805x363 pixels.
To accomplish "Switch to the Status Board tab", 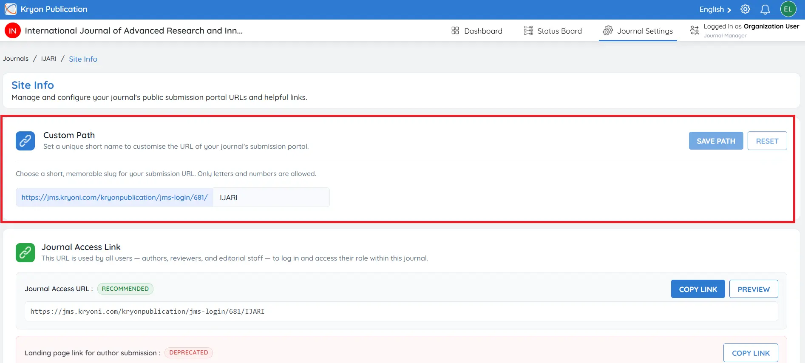I will tap(553, 31).
